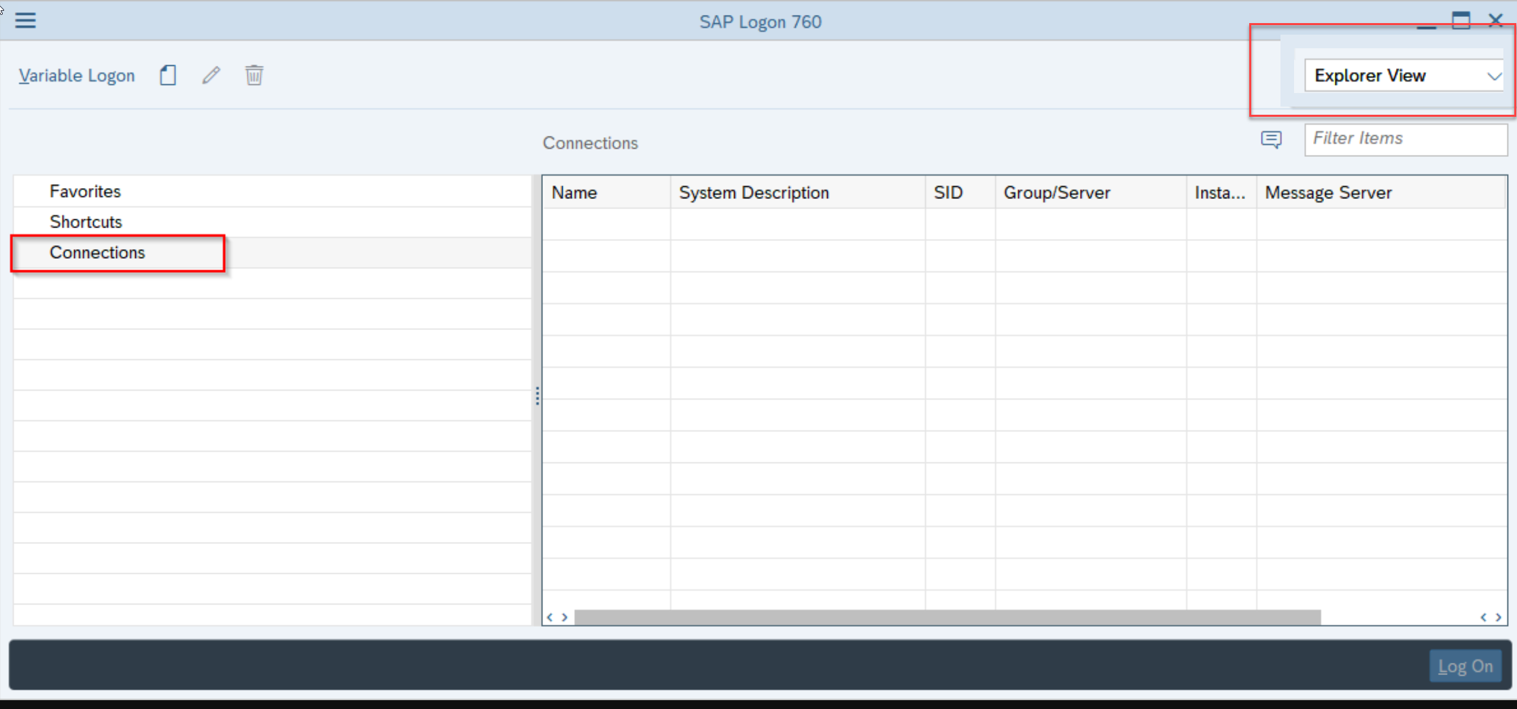Screen dimensions: 1517x709
Task: Click the System Description column header
Action: pos(798,193)
